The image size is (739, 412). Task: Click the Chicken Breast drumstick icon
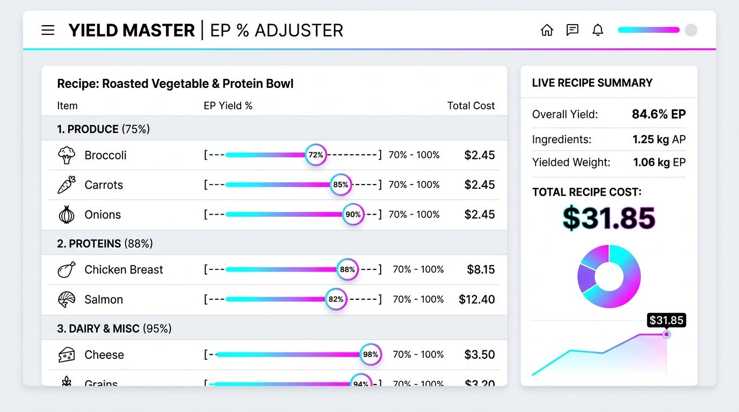click(x=67, y=269)
